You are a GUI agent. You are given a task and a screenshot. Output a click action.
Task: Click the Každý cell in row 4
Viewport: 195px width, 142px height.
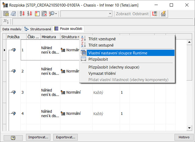[x=106, y=113]
